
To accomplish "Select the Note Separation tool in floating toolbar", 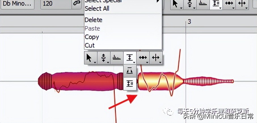I will pyautogui.click(x=156, y=58).
